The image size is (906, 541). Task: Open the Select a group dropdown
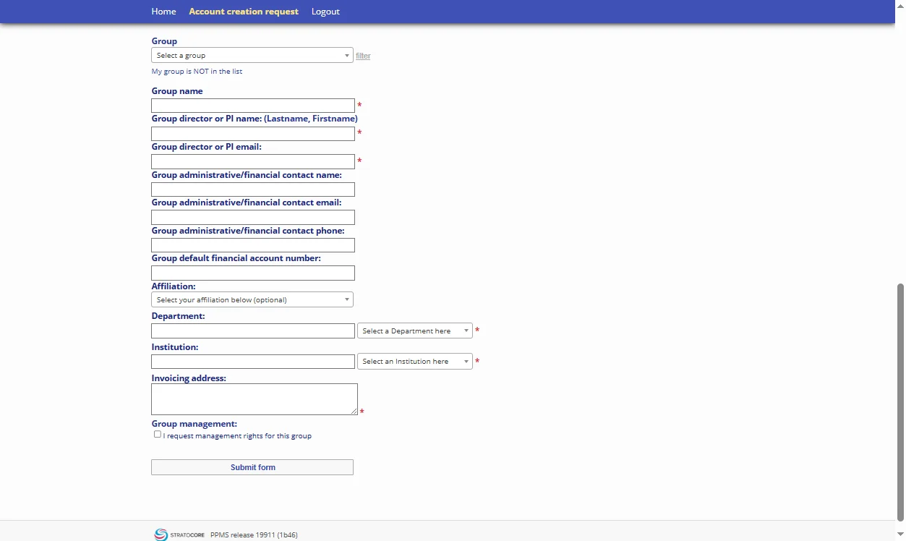[x=252, y=56]
